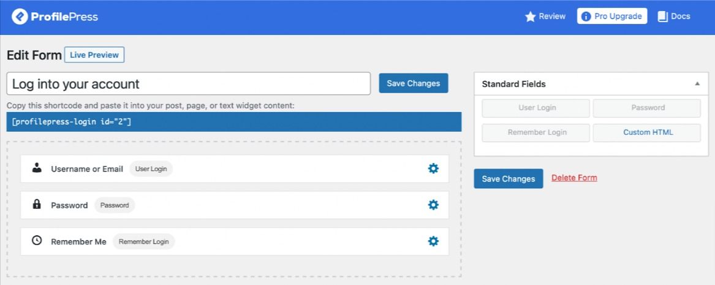Viewport: 715px width, 285px height.
Task: Click the Remember Login standard field button
Action: point(536,132)
